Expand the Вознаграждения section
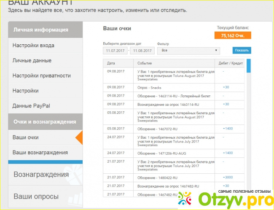The width and height of the screenshot is (274, 210). [x=41, y=175]
